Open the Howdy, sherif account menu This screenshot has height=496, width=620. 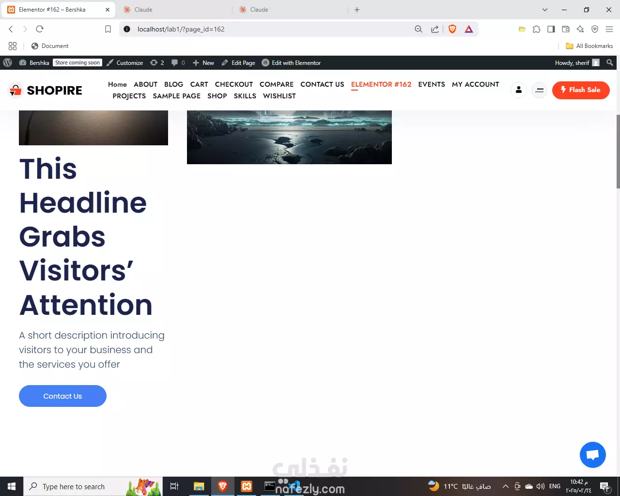pos(577,62)
